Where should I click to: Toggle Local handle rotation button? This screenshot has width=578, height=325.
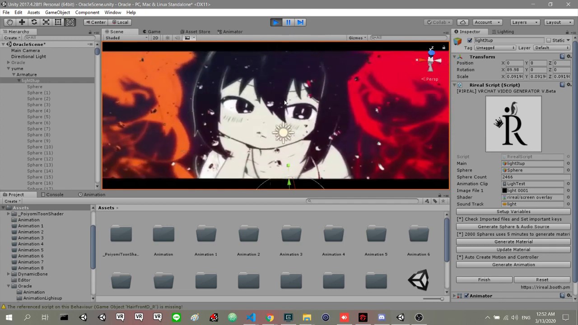pyautogui.click(x=120, y=22)
